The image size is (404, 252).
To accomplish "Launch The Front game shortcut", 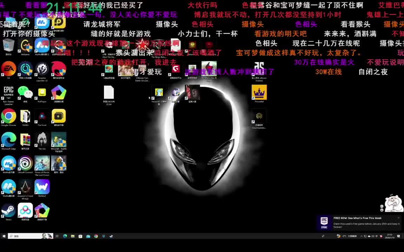I will tap(42, 118).
